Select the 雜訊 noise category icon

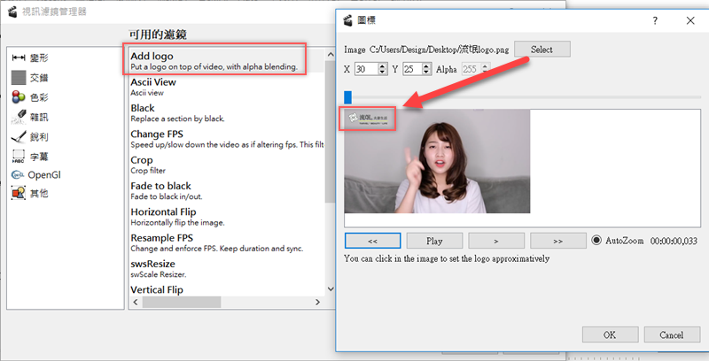(x=19, y=117)
